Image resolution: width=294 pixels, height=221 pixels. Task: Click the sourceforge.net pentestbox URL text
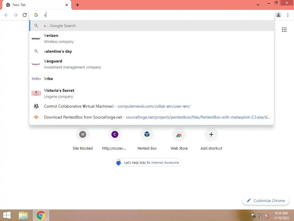(198, 117)
